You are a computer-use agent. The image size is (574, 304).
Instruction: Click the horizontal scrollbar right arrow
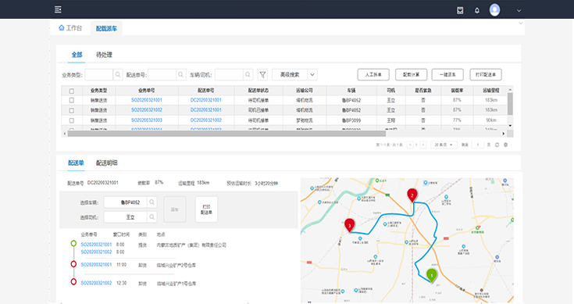(x=504, y=134)
